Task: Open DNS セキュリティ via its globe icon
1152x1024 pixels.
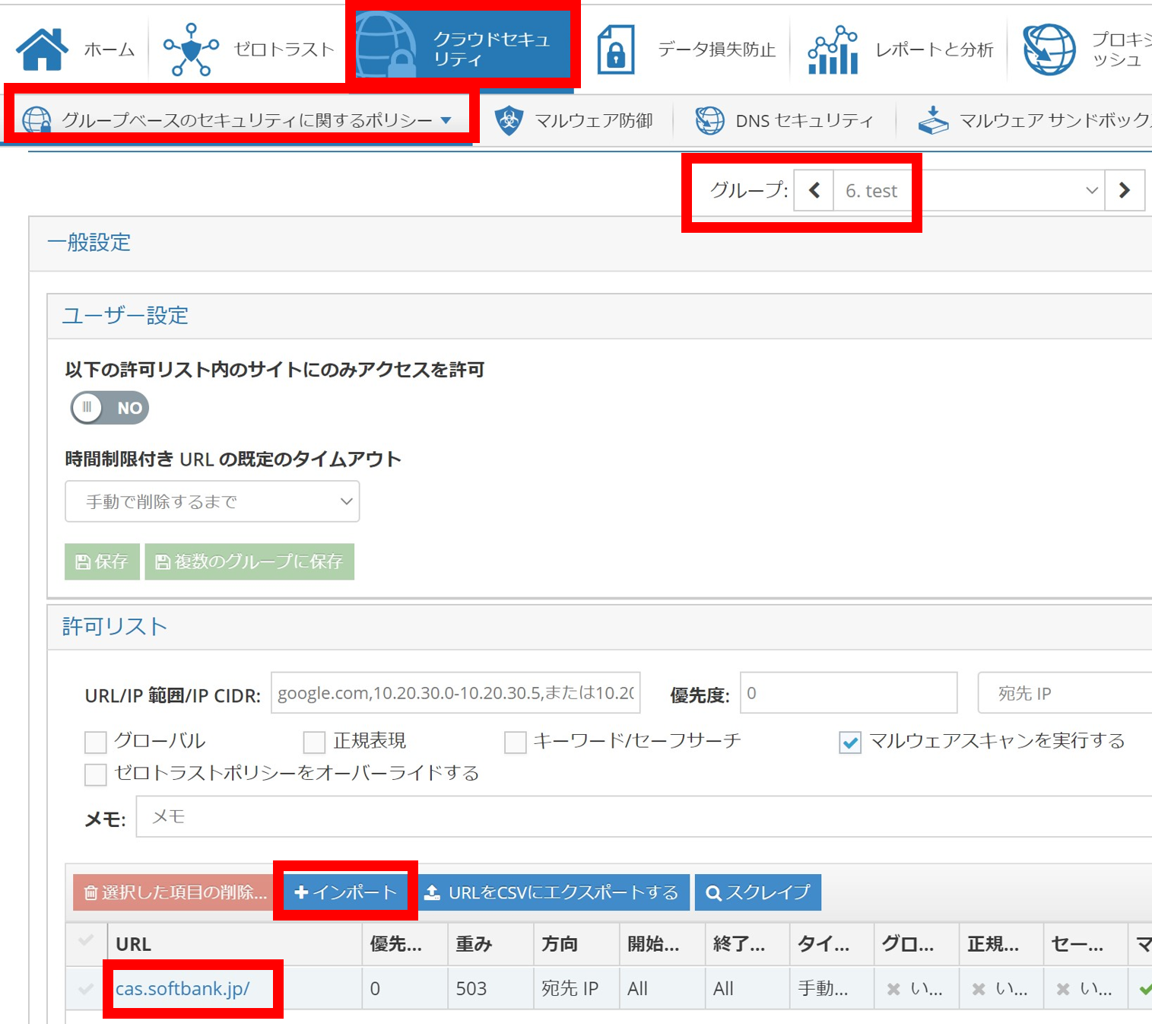Action: 709,119
